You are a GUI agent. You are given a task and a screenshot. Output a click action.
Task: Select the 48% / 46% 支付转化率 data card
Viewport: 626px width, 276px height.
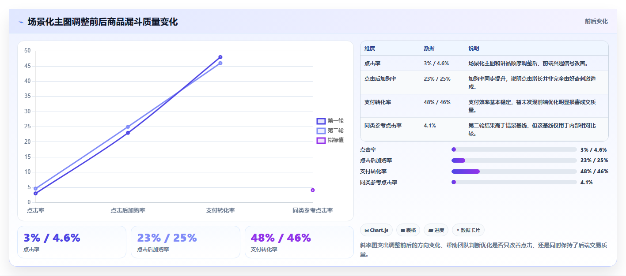(x=299, y=242)
